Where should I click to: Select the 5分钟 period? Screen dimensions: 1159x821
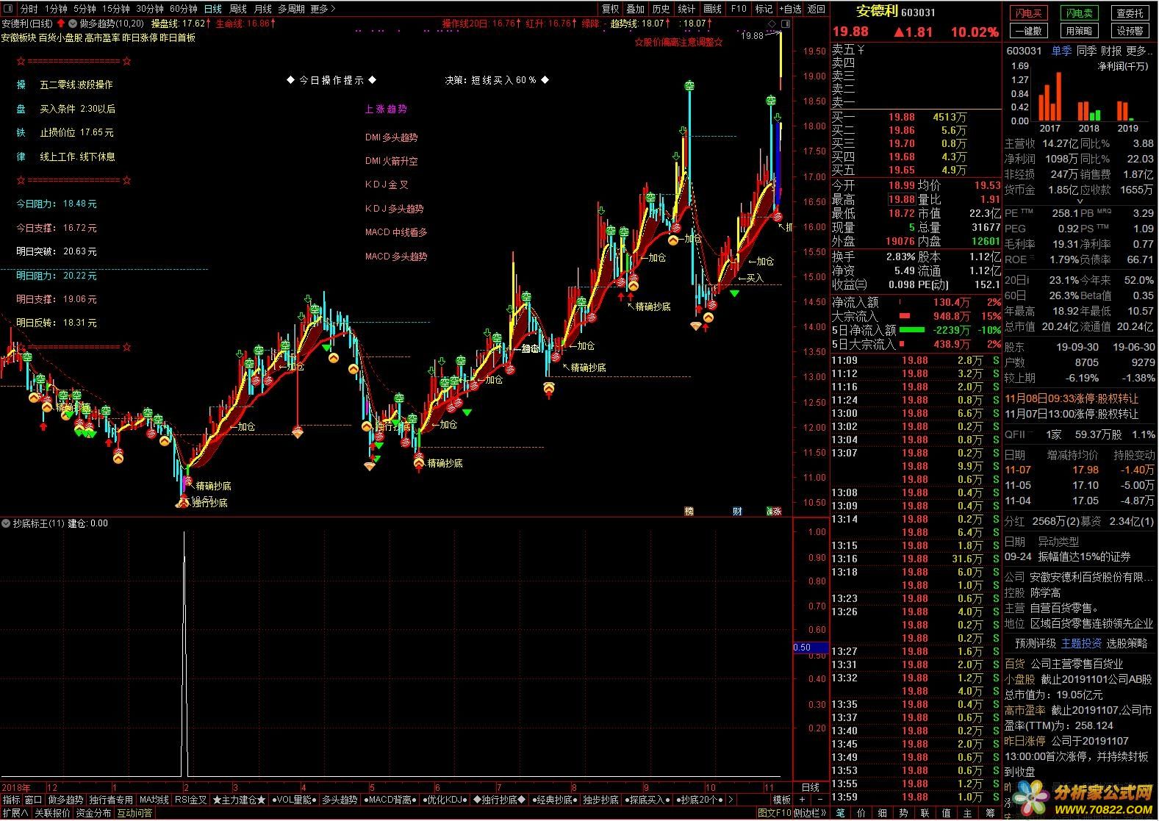85,9
